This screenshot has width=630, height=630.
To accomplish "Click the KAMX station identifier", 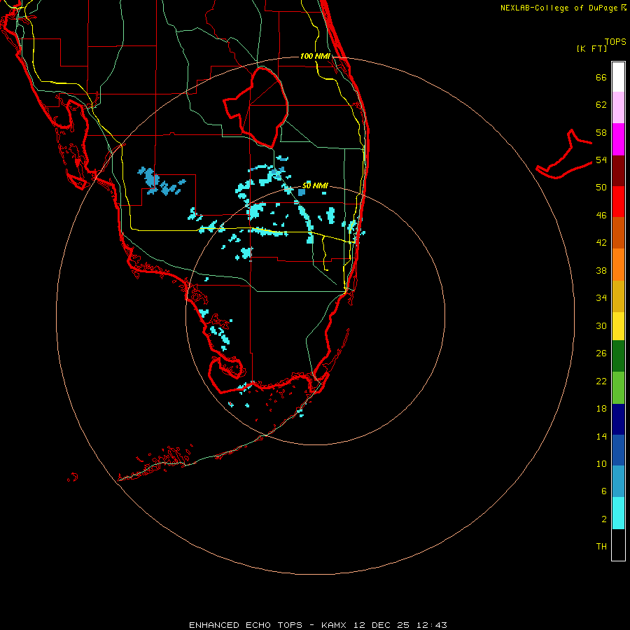I will 335,625.
